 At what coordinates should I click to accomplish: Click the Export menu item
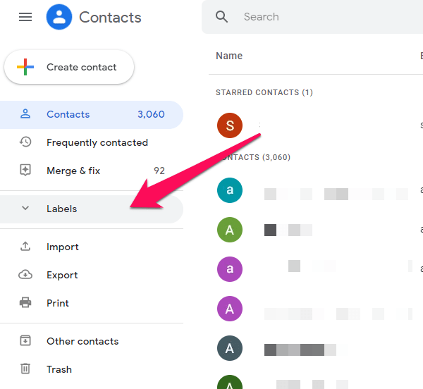tap(62, 275)
